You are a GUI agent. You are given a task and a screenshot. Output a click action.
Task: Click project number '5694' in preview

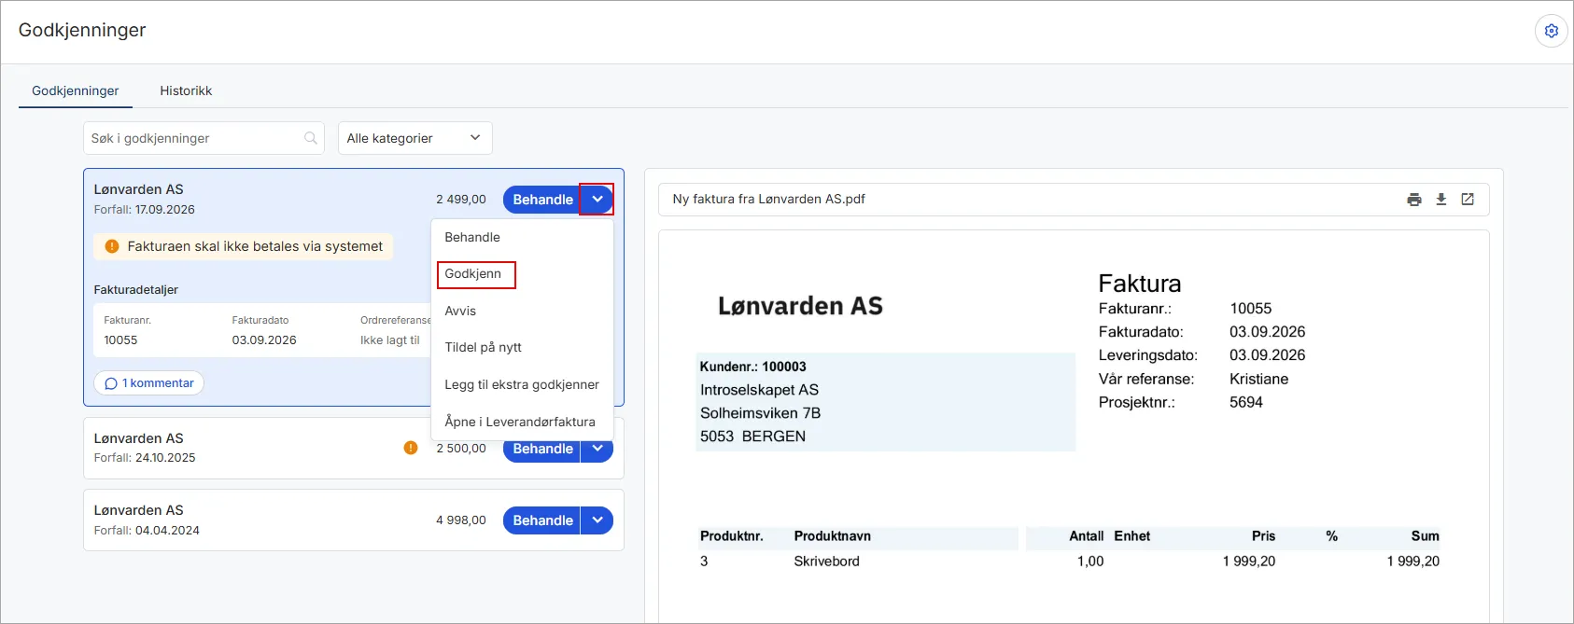point(1246,402)
